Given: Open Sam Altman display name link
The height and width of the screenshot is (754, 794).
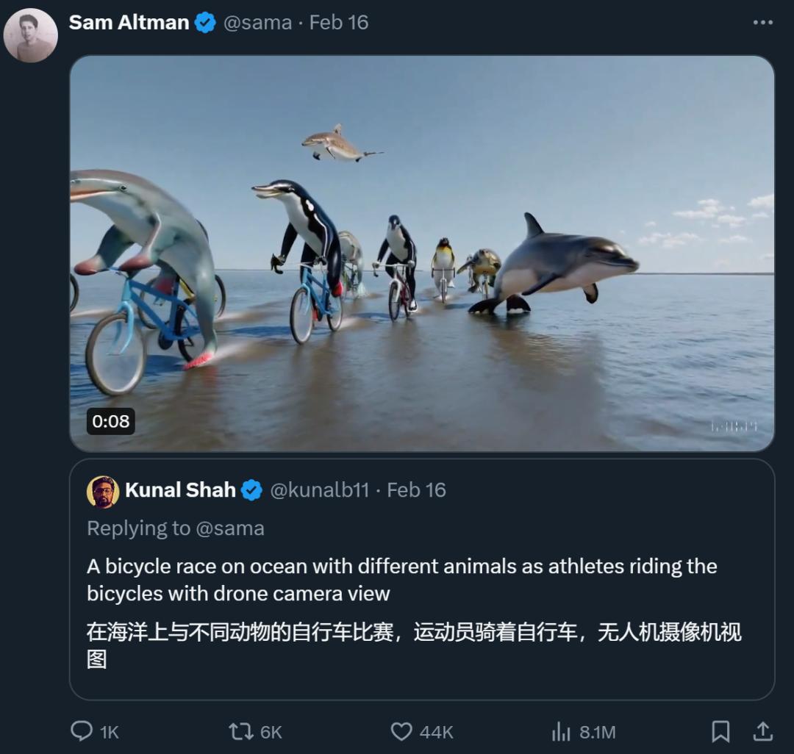Looking at the screenshot, I should coord(129,22).
